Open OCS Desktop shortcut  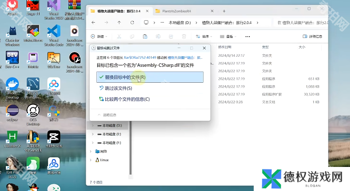point(33,115)
